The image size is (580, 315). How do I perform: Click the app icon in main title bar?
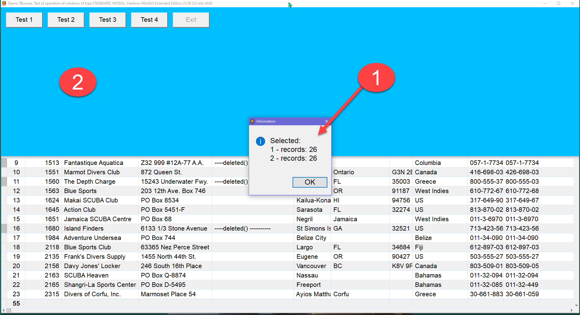pos(4,3)
